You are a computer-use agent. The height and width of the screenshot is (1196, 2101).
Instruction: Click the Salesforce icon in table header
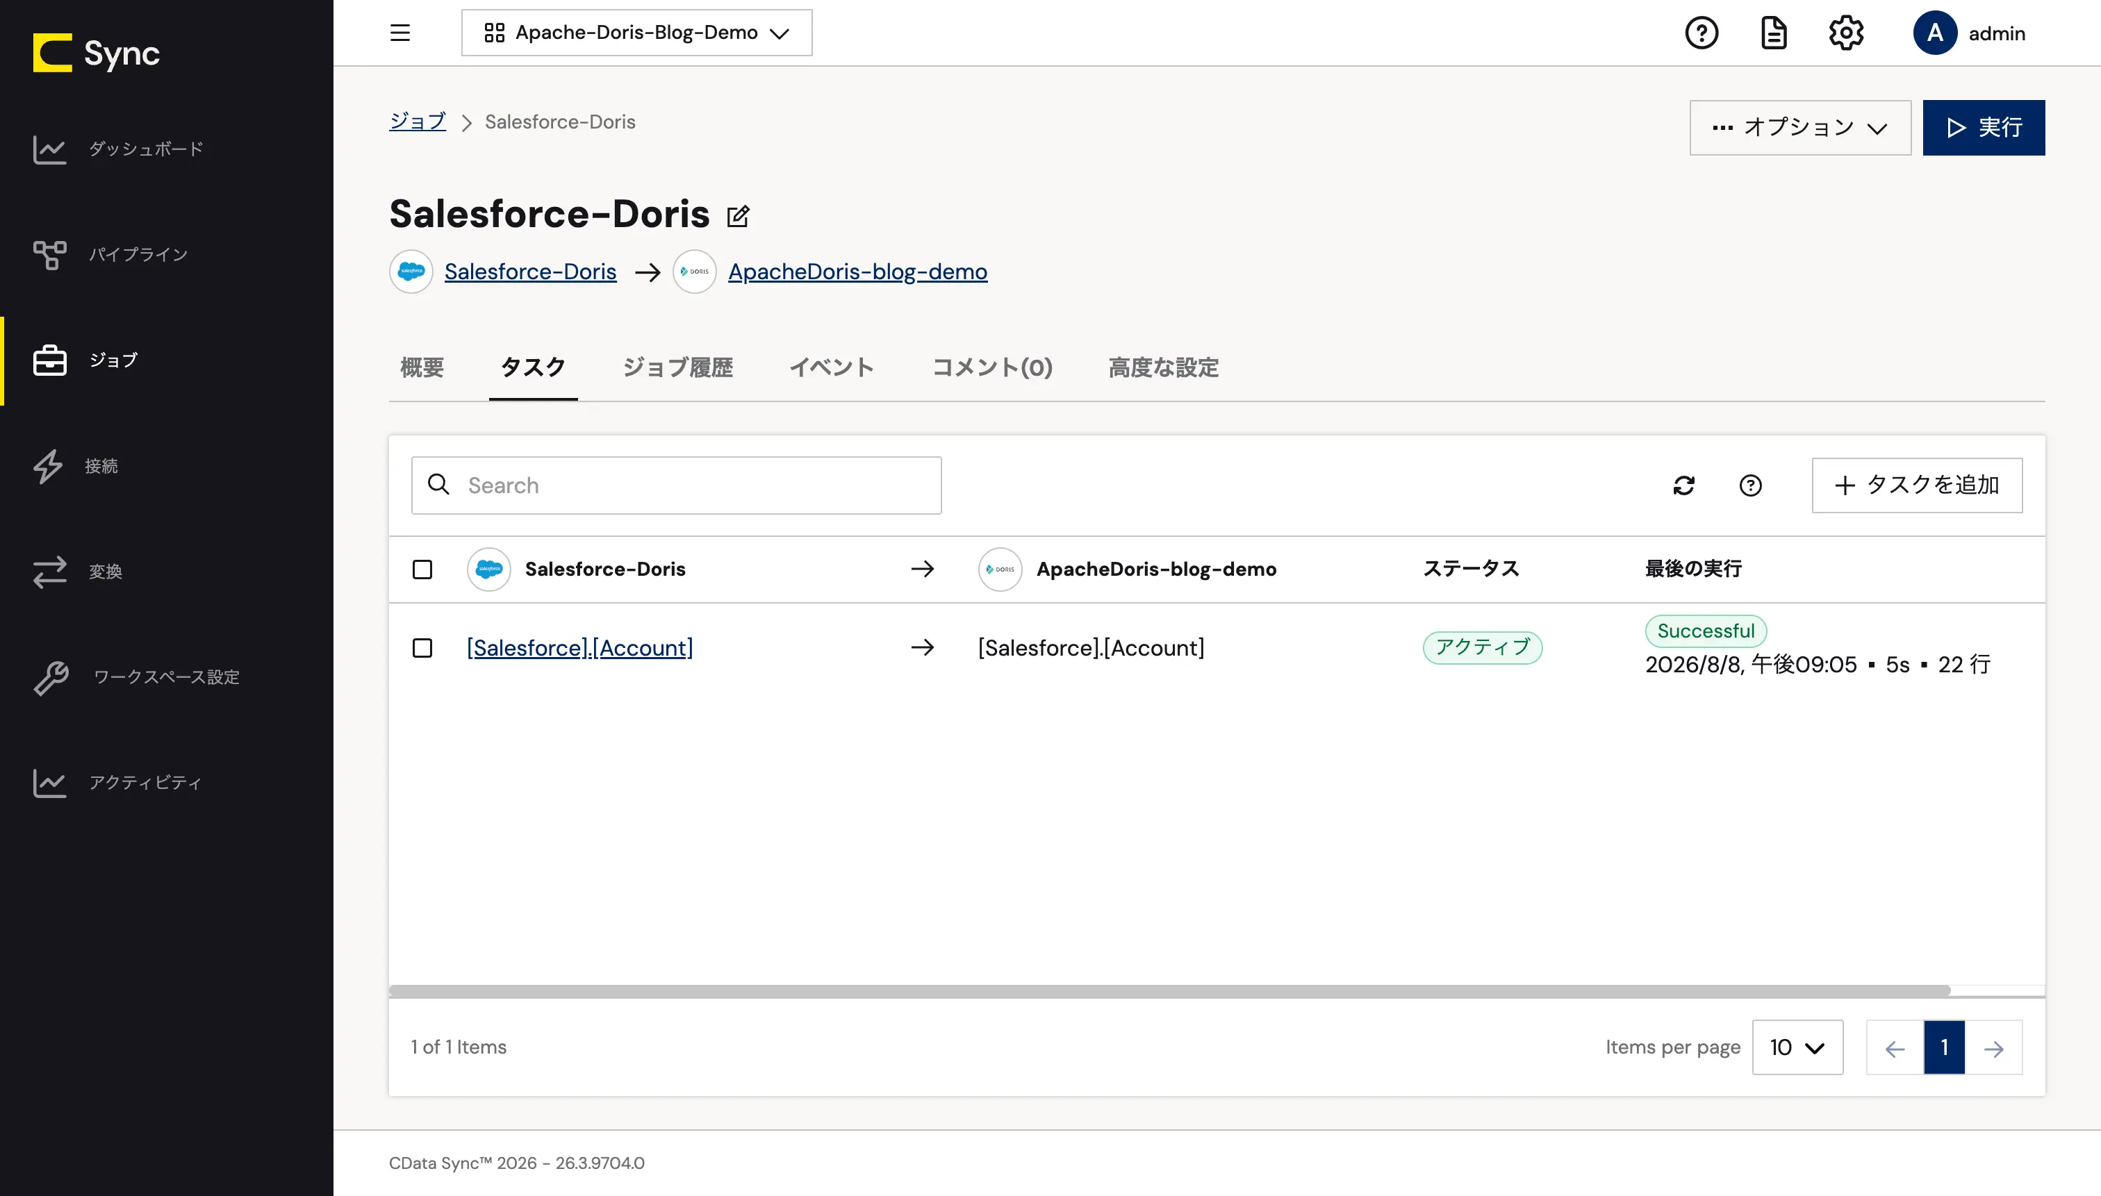[489, 570]
